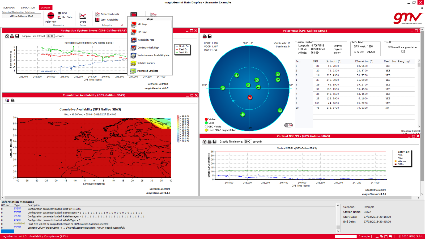Switch to SCENARIO tab
425x239 pixels.
pyautogui.click(x=9, y=7)
